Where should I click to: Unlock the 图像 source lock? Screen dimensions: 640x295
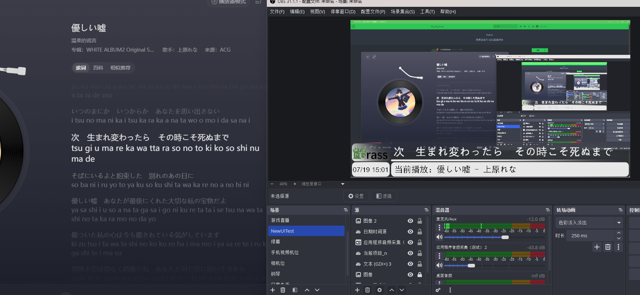(x=419, y=275)
